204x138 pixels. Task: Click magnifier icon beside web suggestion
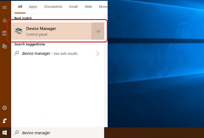tap(17, 53)
